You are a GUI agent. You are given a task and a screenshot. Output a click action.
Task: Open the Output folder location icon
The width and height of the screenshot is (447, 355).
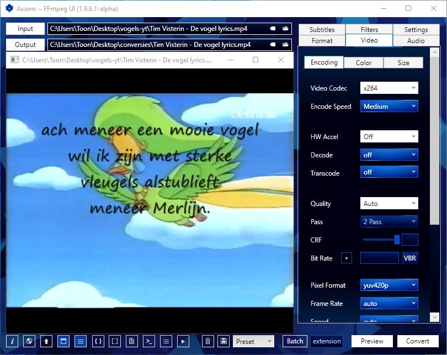(285, 45)
